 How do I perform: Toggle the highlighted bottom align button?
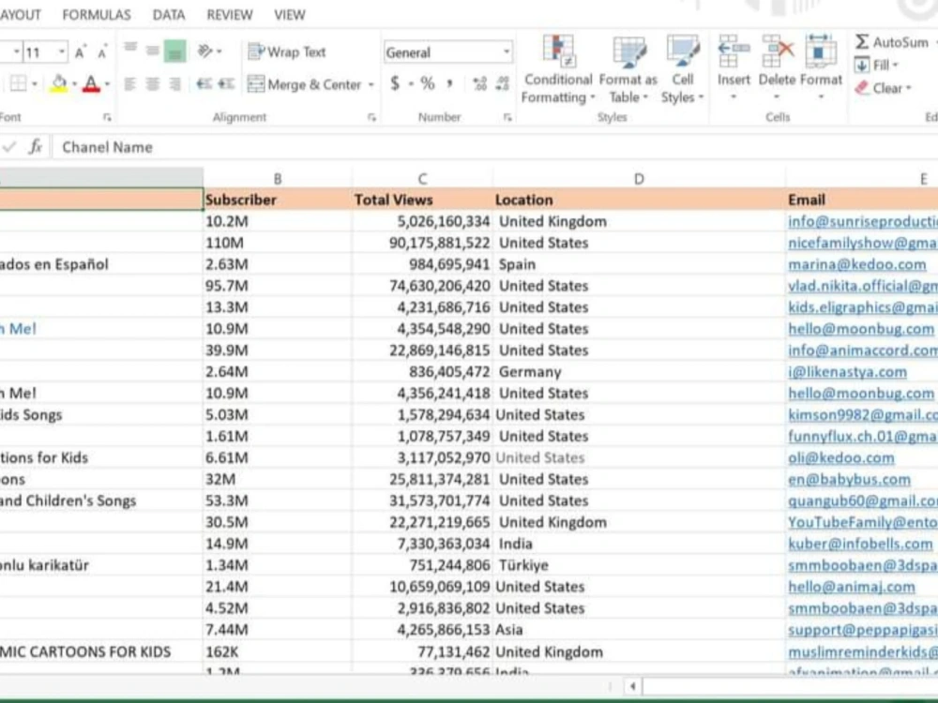(x=174, y=52)
